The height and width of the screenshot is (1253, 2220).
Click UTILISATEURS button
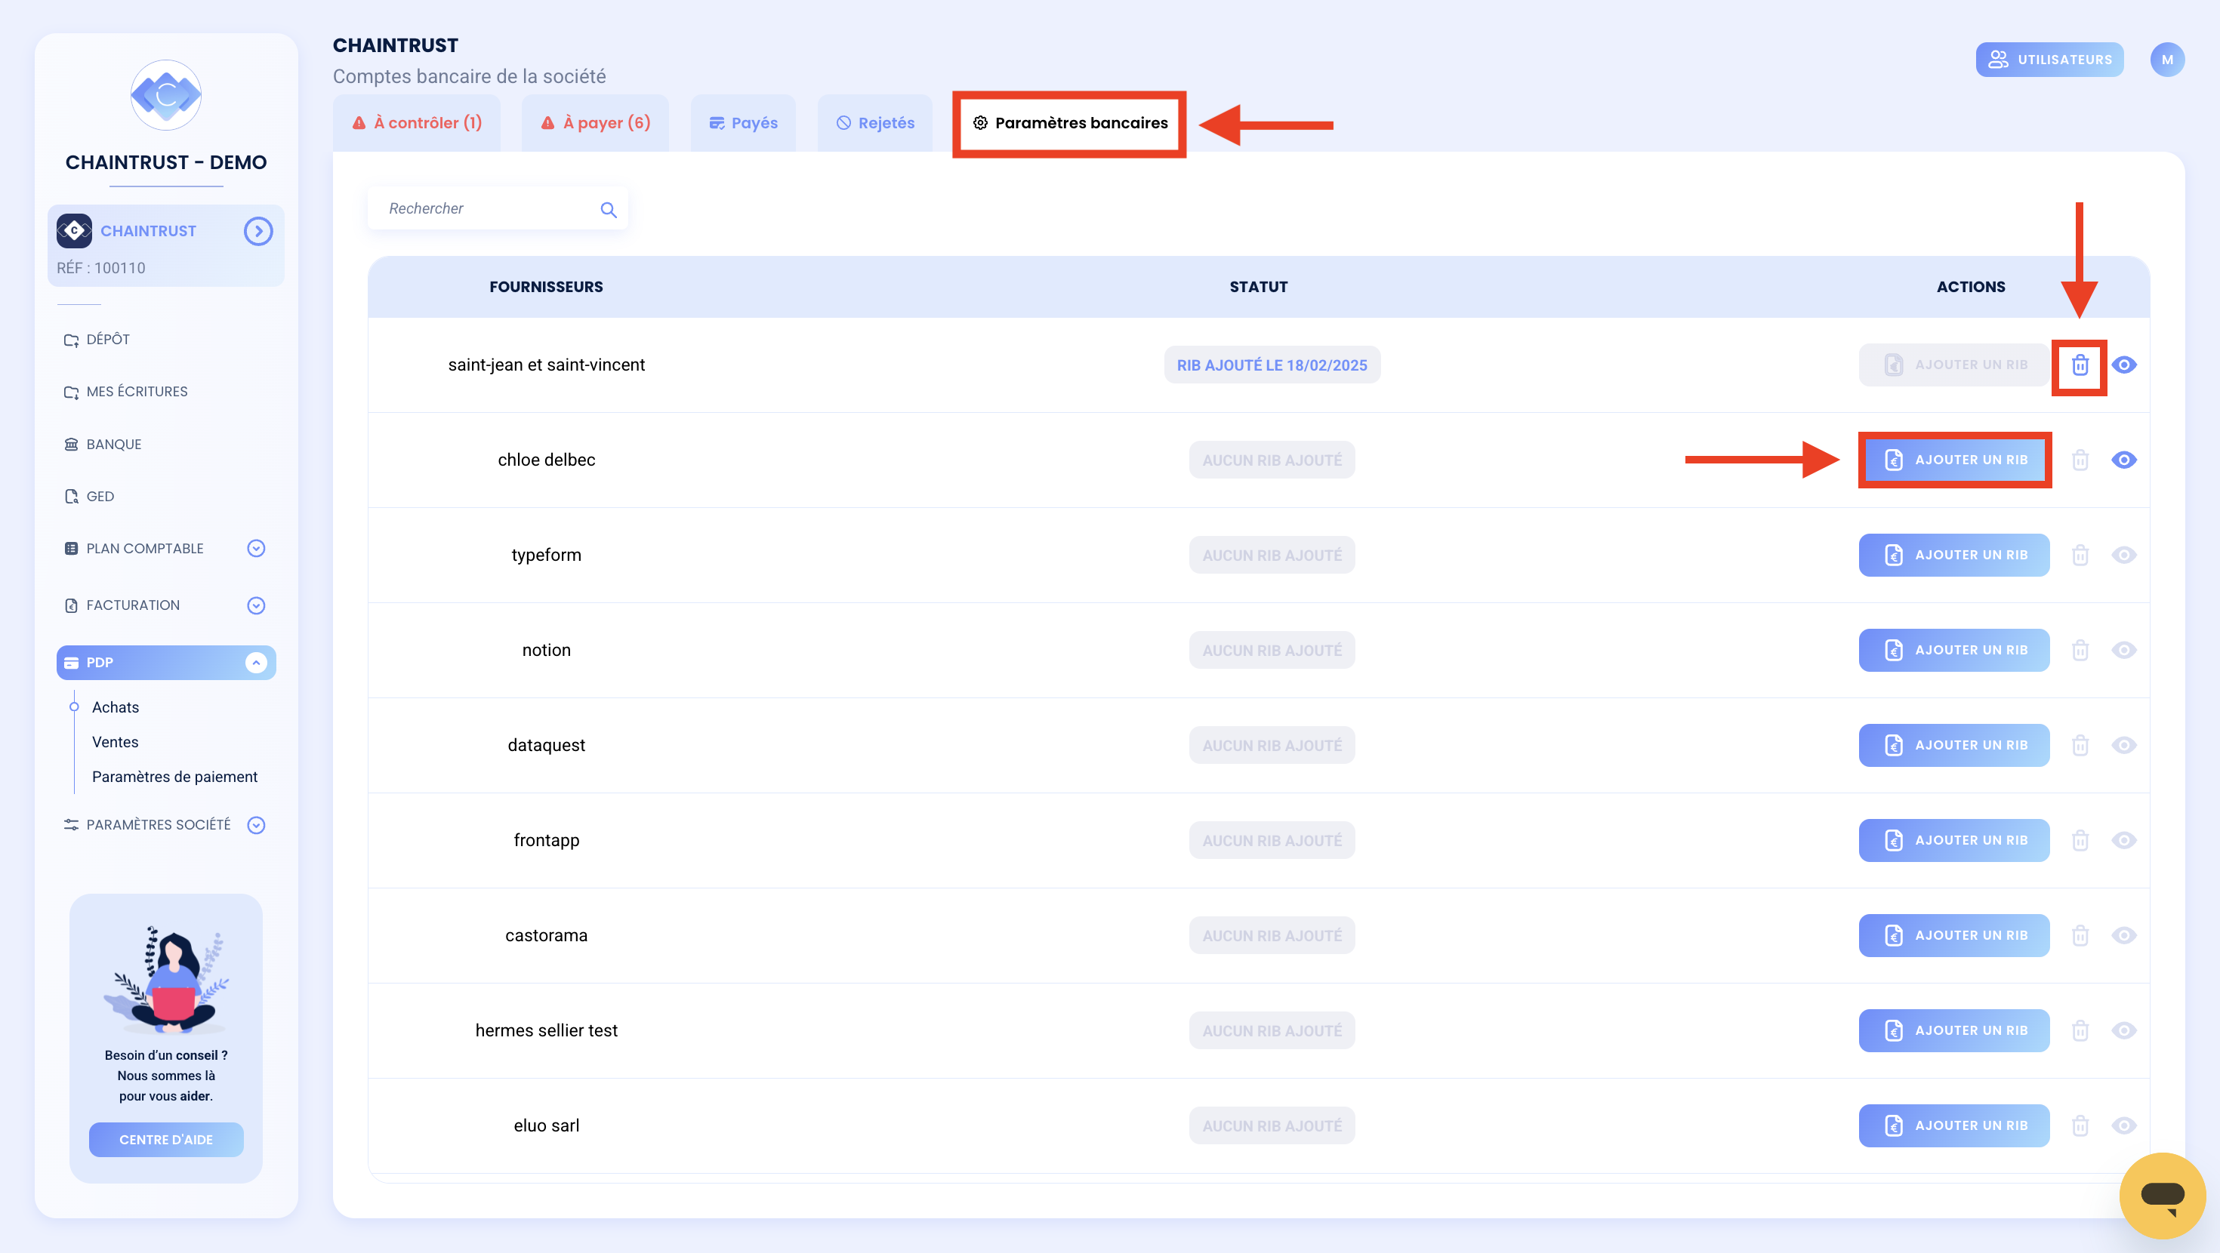click(2049, 60)
